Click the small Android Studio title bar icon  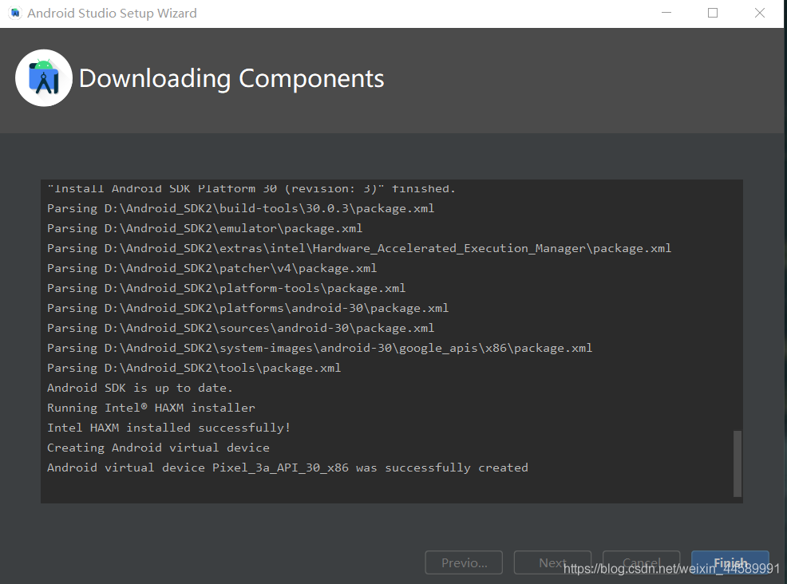(15, 13)
